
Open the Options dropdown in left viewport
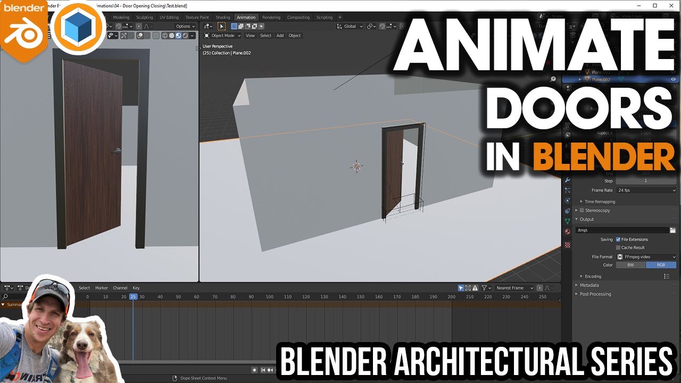pyautogui.click(x=186, y=26)
